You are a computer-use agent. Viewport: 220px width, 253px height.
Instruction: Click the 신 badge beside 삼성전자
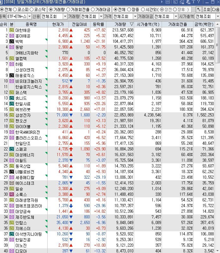point(11,115)
